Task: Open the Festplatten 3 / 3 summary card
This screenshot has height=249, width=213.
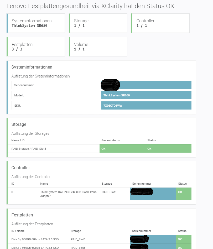Action: tap(36, 47)
